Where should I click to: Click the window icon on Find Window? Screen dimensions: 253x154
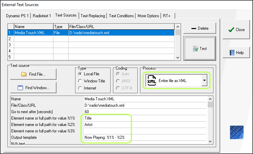(x=20, y=88)
